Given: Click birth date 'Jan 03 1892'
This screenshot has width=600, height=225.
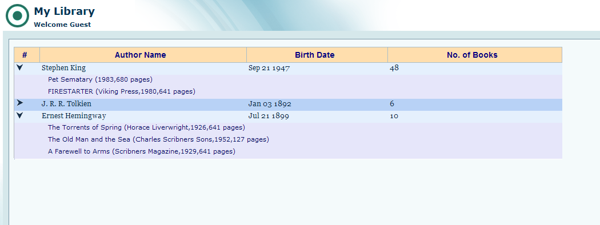Looking at the screenshot, I should point(270,104).
